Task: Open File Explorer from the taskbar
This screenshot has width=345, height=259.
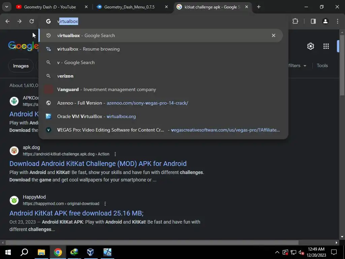Action: tap(41, 252)
